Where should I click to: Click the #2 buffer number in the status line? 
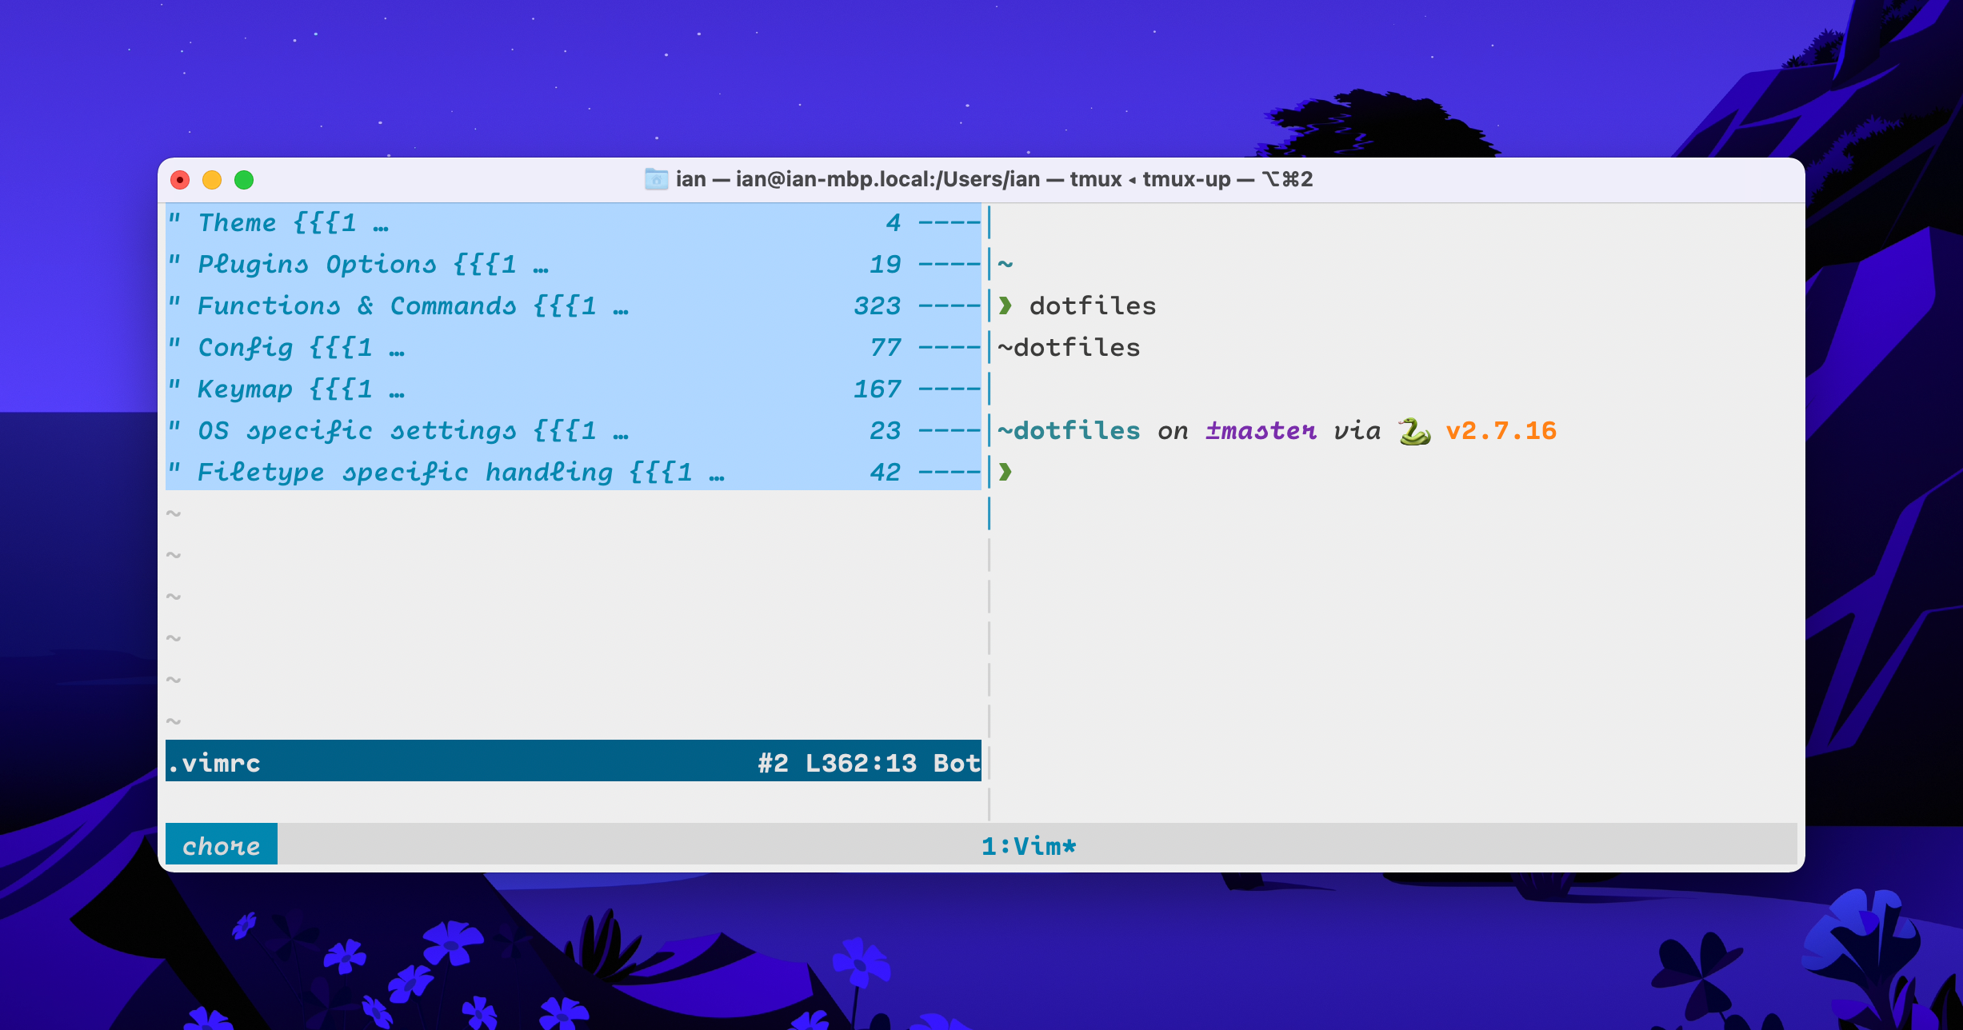coord(773,763)
